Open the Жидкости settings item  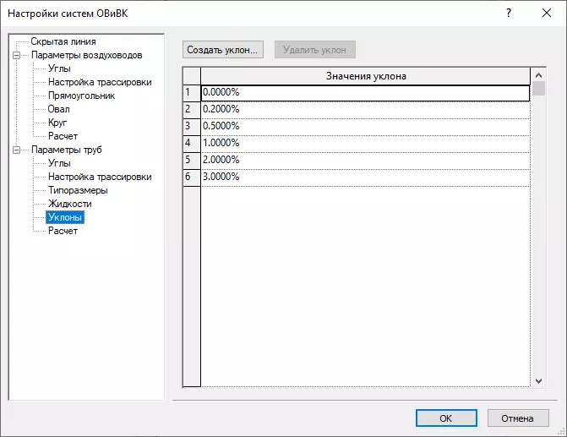[x=70, y=204]
